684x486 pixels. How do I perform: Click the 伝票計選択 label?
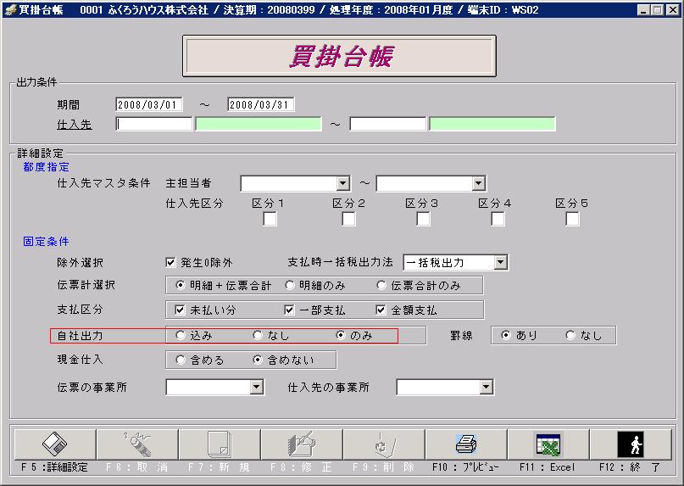(86, 285)
